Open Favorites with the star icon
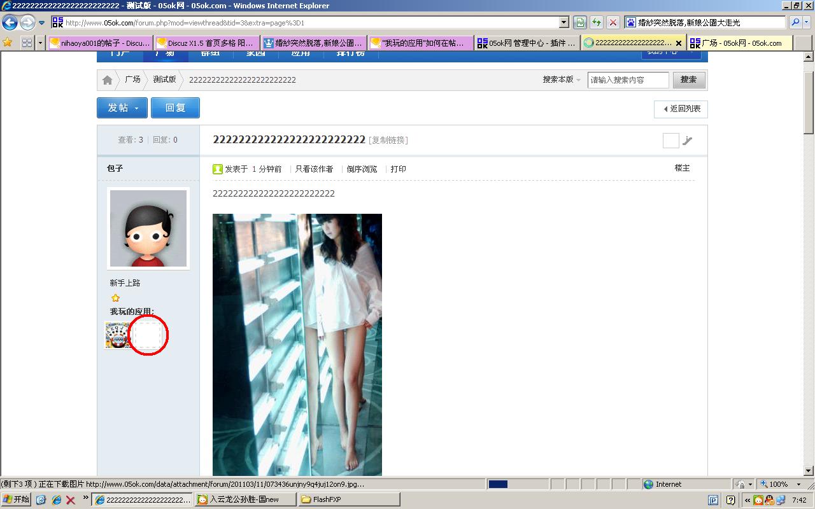Screen dimensions: 815x509 (8, 43)
